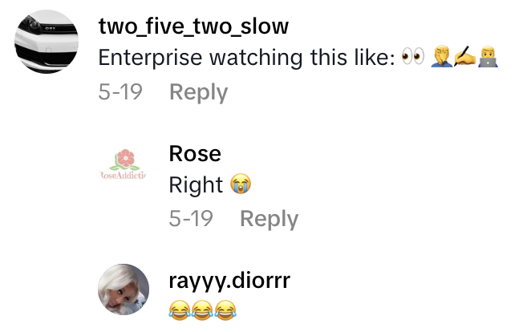
Task: Click the two_five_two_slow username
Action: (193, 26)
